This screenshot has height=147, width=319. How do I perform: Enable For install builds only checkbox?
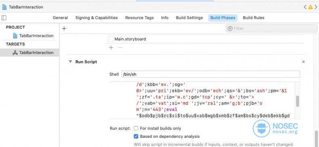tap(136, 129)
